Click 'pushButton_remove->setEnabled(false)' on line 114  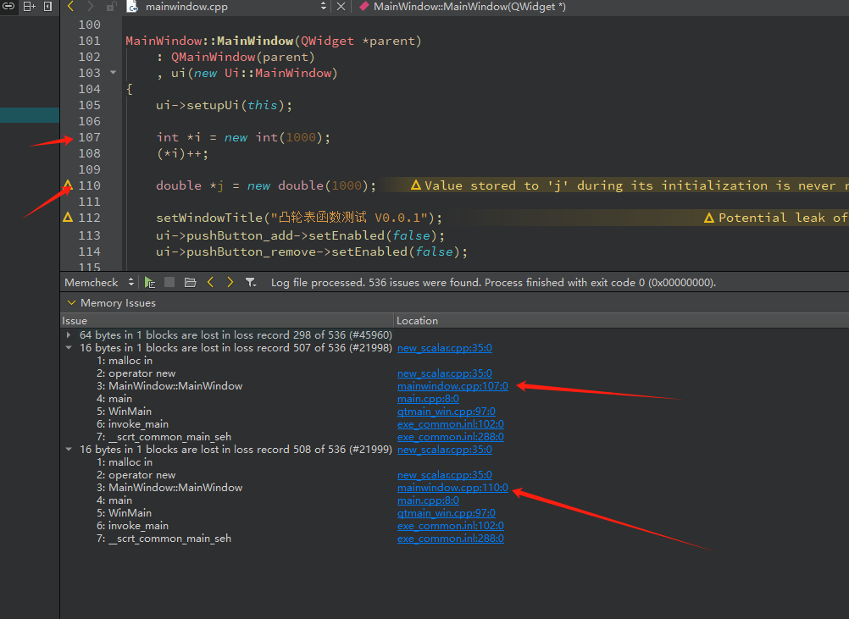323,251
